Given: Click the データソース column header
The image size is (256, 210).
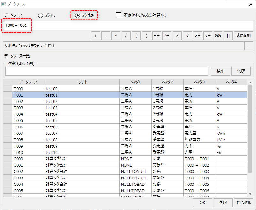Looking at the screenshot, I should point(28,82).
